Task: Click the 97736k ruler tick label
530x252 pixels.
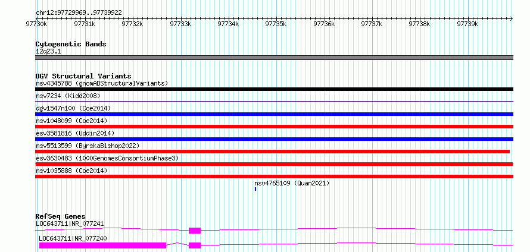Action: point(324,24)
